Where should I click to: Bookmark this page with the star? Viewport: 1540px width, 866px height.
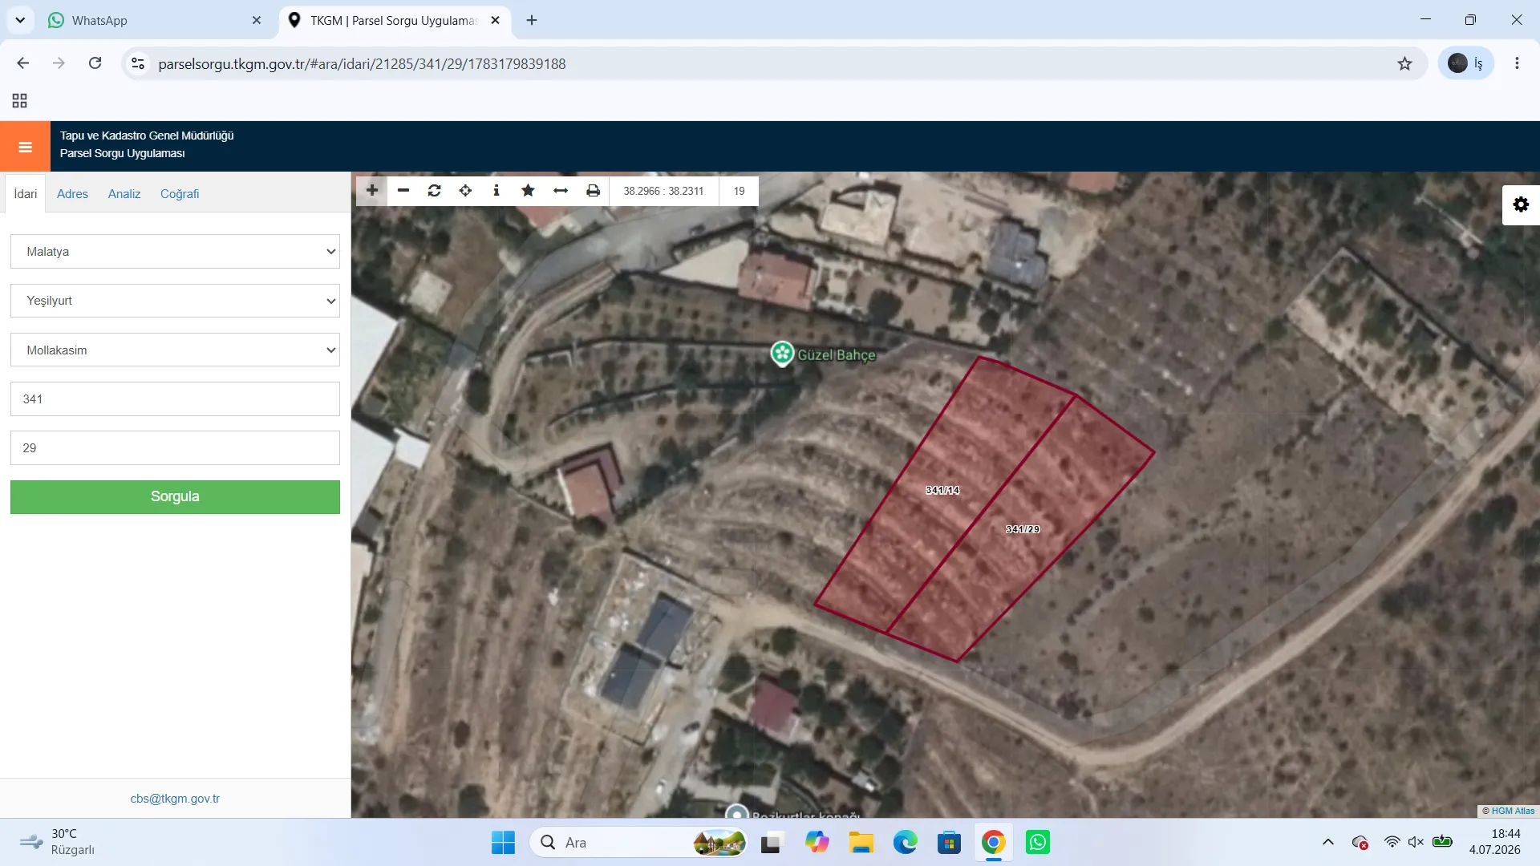point(1404,63)
